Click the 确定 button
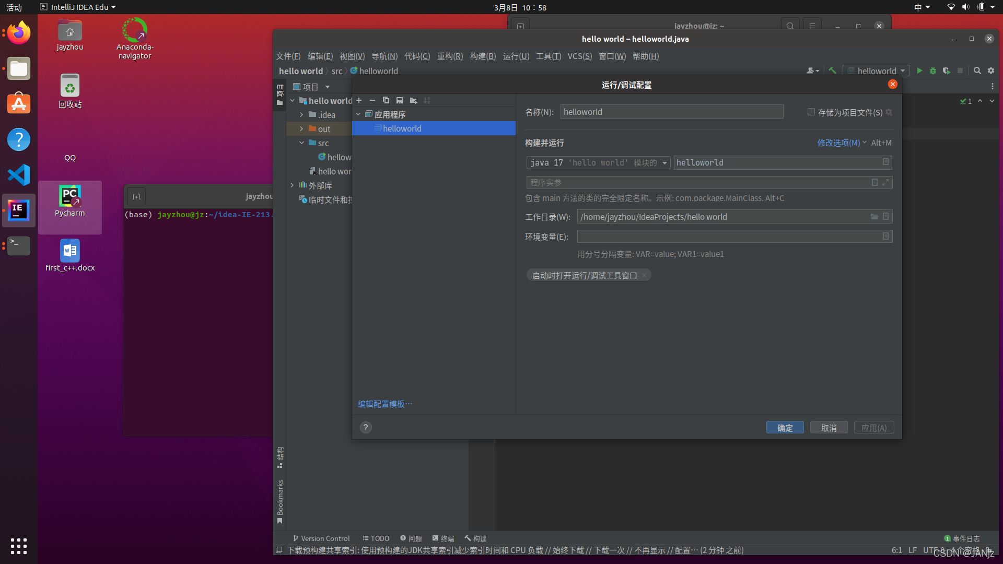This screenshot has width=1003, height=564. (x=785, y=428)
